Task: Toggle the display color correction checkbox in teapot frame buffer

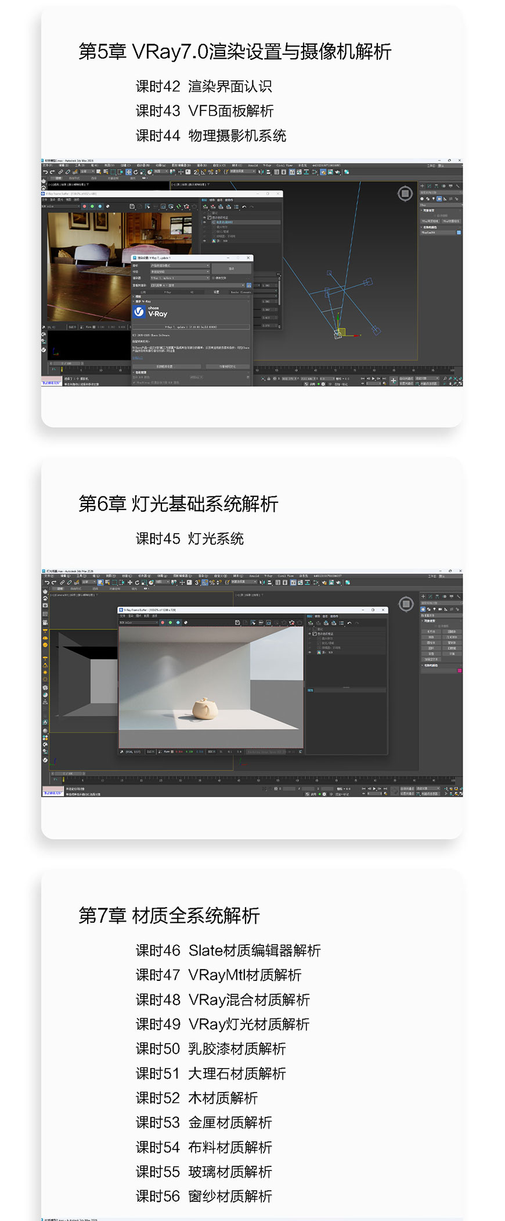Action: (x=315, y=634)
